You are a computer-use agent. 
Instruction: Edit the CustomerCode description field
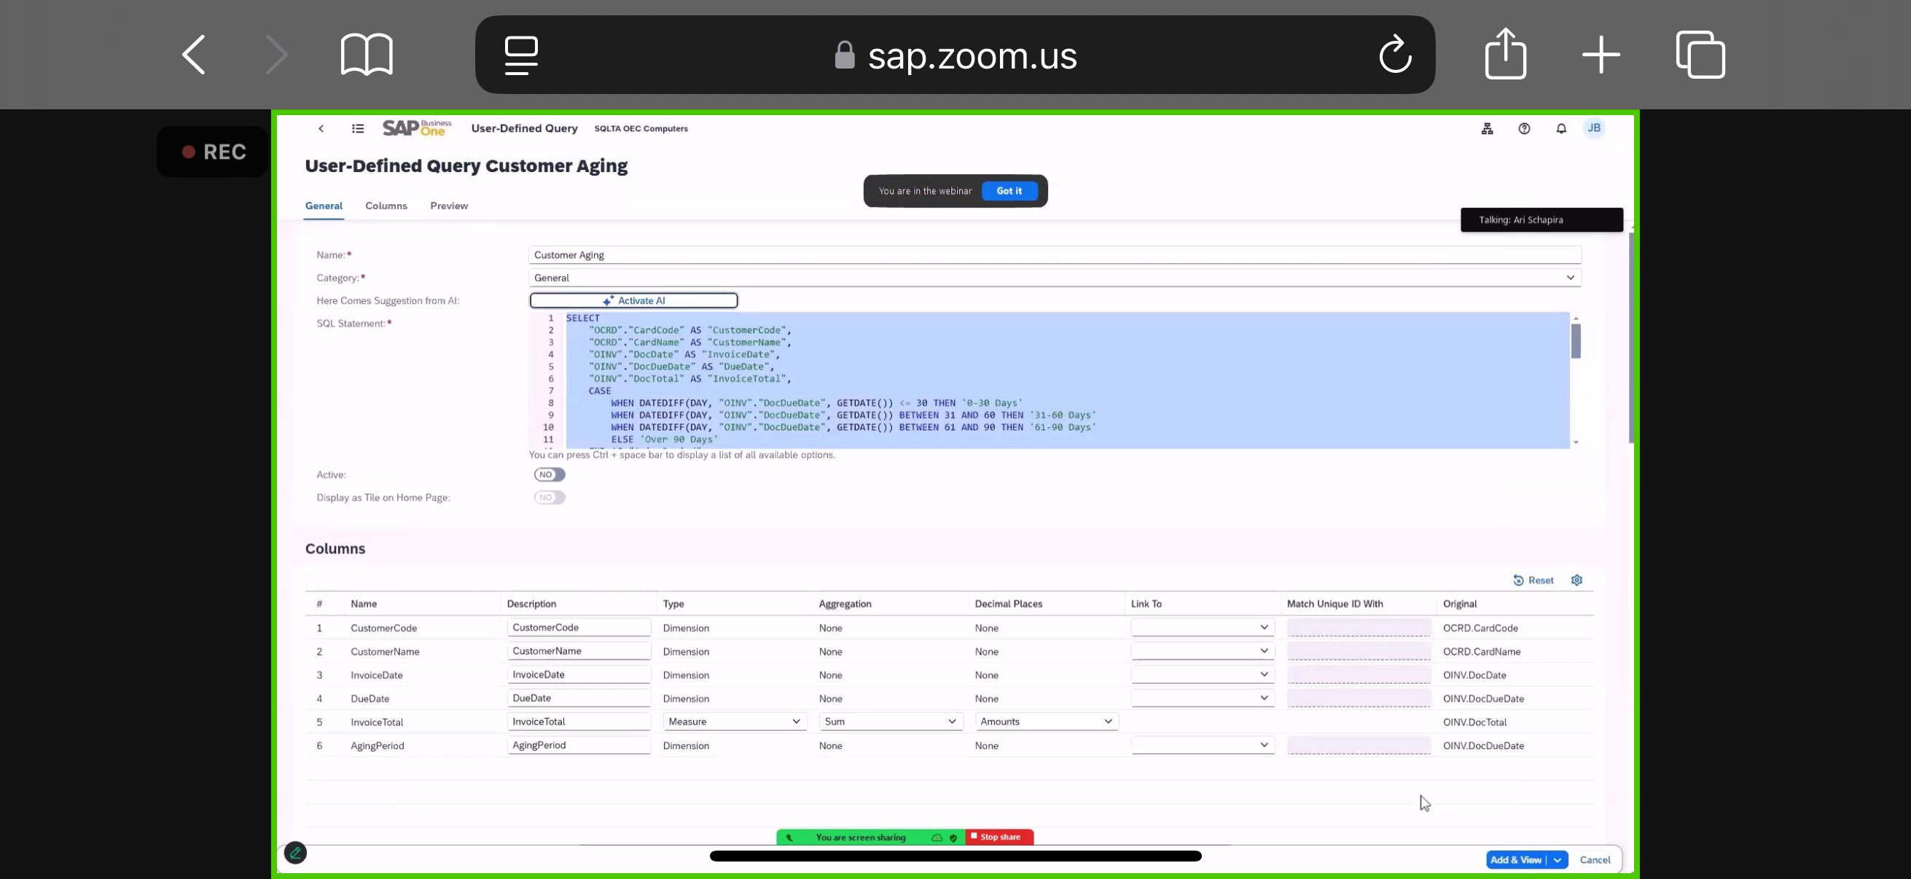pos(579,628)
